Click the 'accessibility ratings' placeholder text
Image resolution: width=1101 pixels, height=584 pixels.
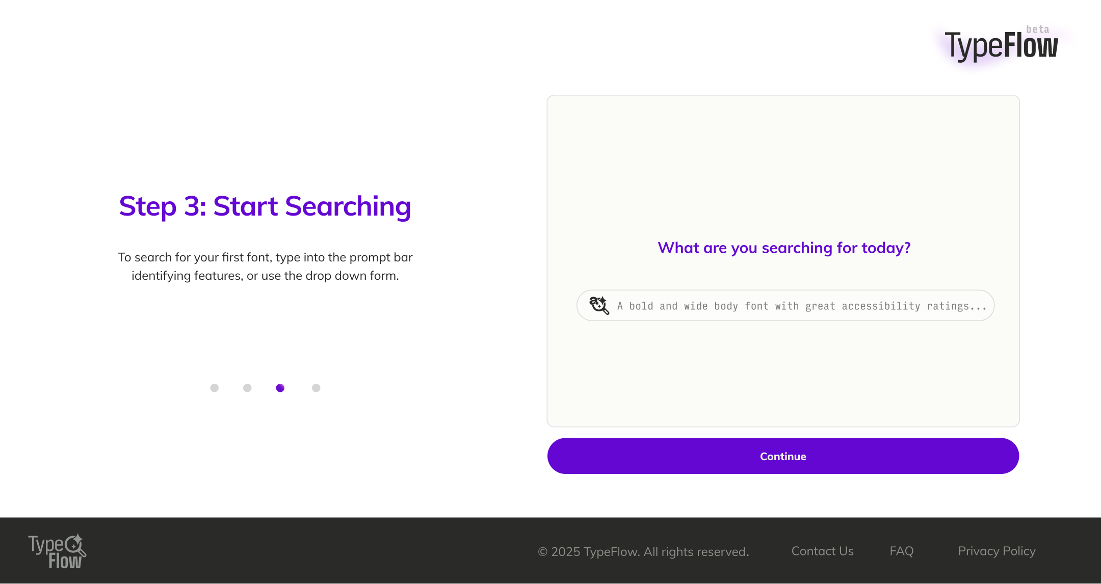point(914,306)
